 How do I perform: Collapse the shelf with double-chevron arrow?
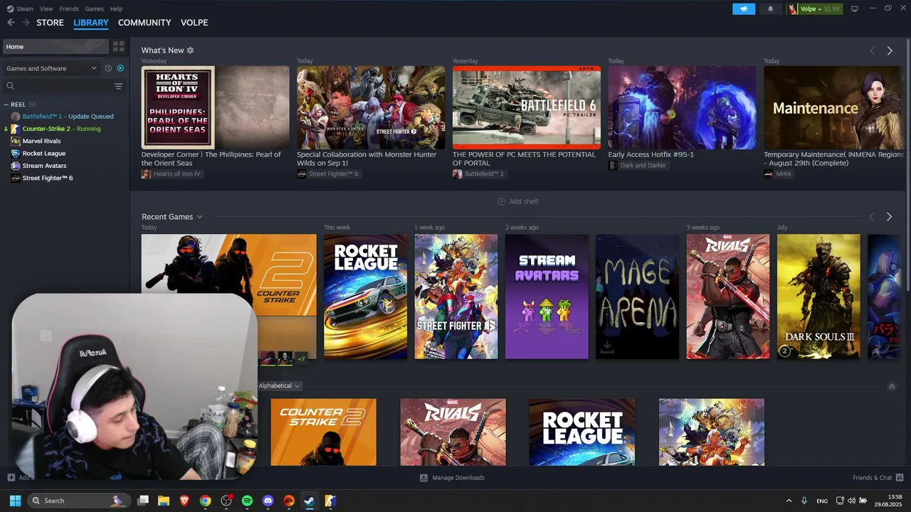[x=892, y=386]
